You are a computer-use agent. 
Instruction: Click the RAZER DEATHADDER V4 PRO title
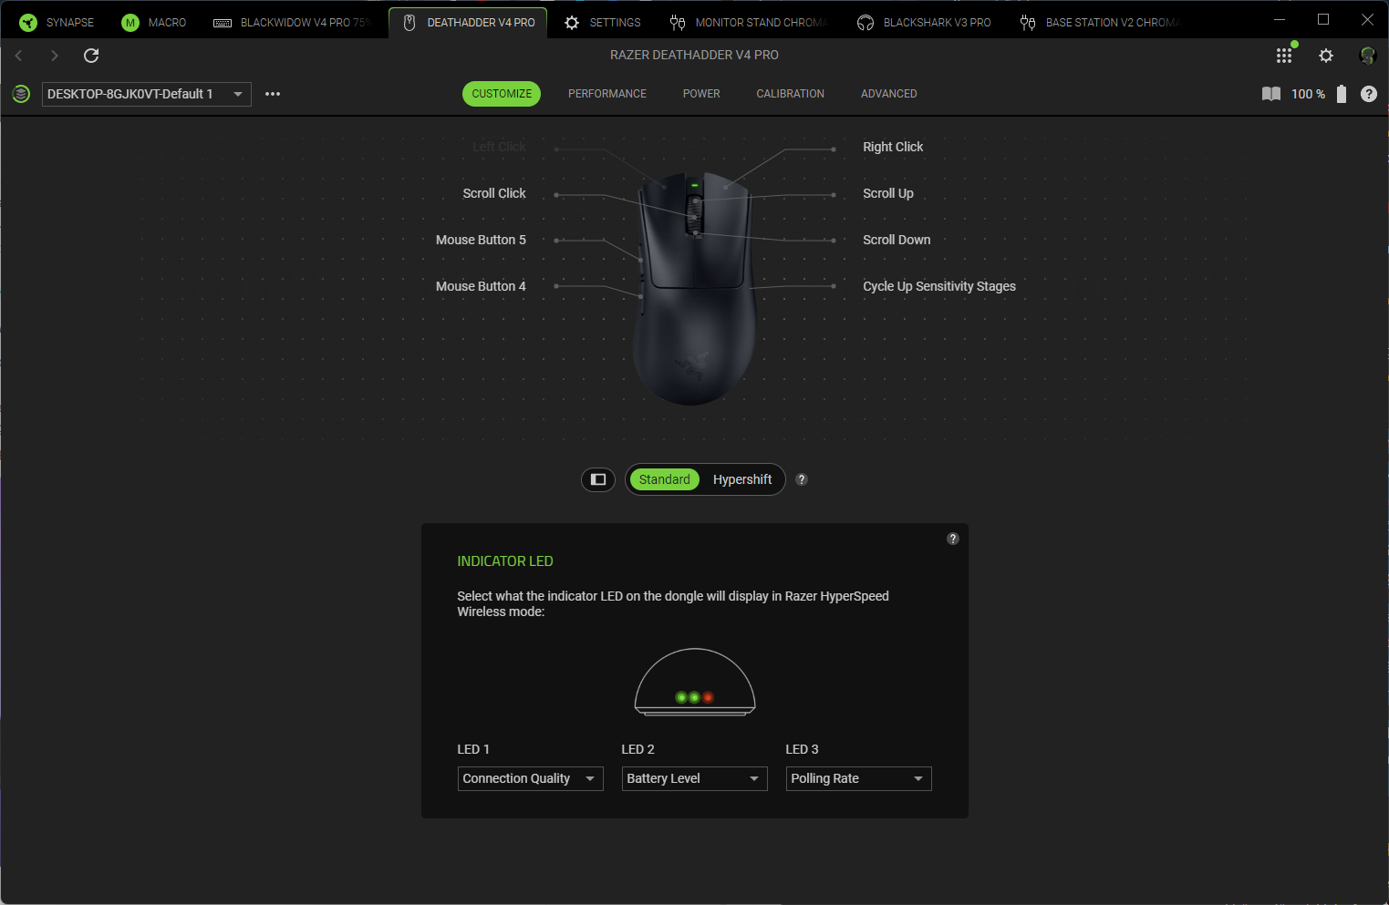(x=694, y=55)
